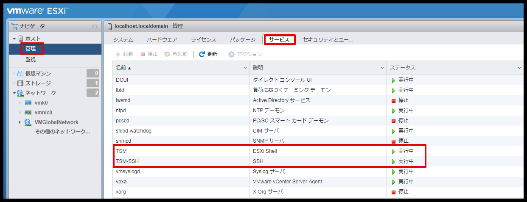Click the VMGlobalNetwork globe icon
The image size is (527, 202).
coord(28,122)
